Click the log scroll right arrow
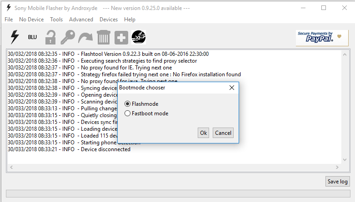 tap(337, 167)
